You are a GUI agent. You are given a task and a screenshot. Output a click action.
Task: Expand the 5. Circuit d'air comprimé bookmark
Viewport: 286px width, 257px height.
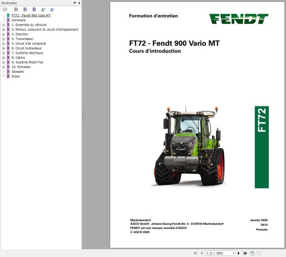pyautogui.click(x=3, y=44)
